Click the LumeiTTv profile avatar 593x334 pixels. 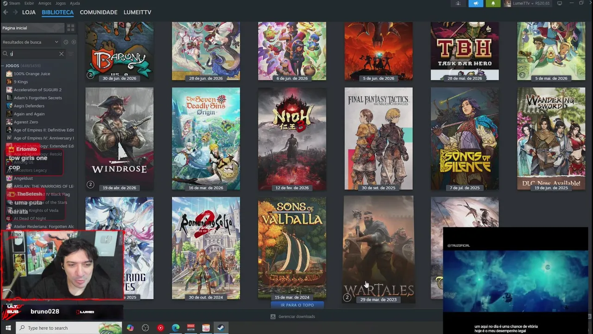click(507, 3)
